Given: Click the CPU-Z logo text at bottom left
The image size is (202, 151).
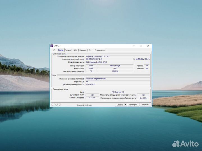Looking at the screenshot, I should [56, 105].
